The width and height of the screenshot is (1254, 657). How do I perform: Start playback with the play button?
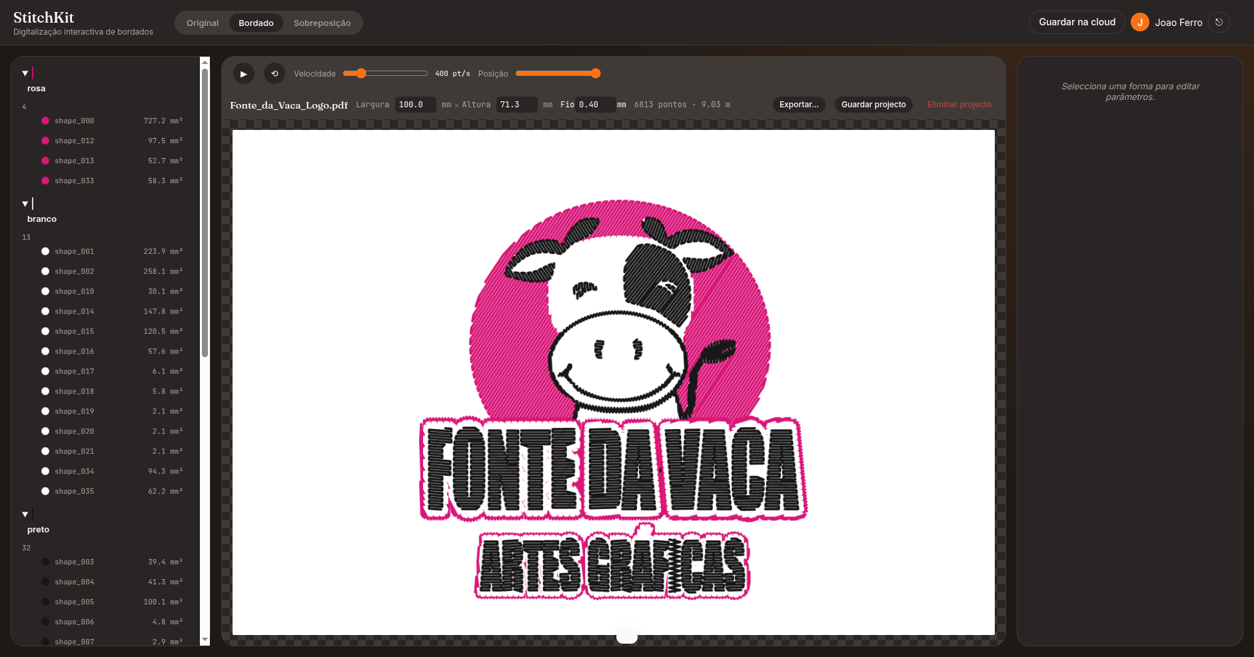(244, 74)
